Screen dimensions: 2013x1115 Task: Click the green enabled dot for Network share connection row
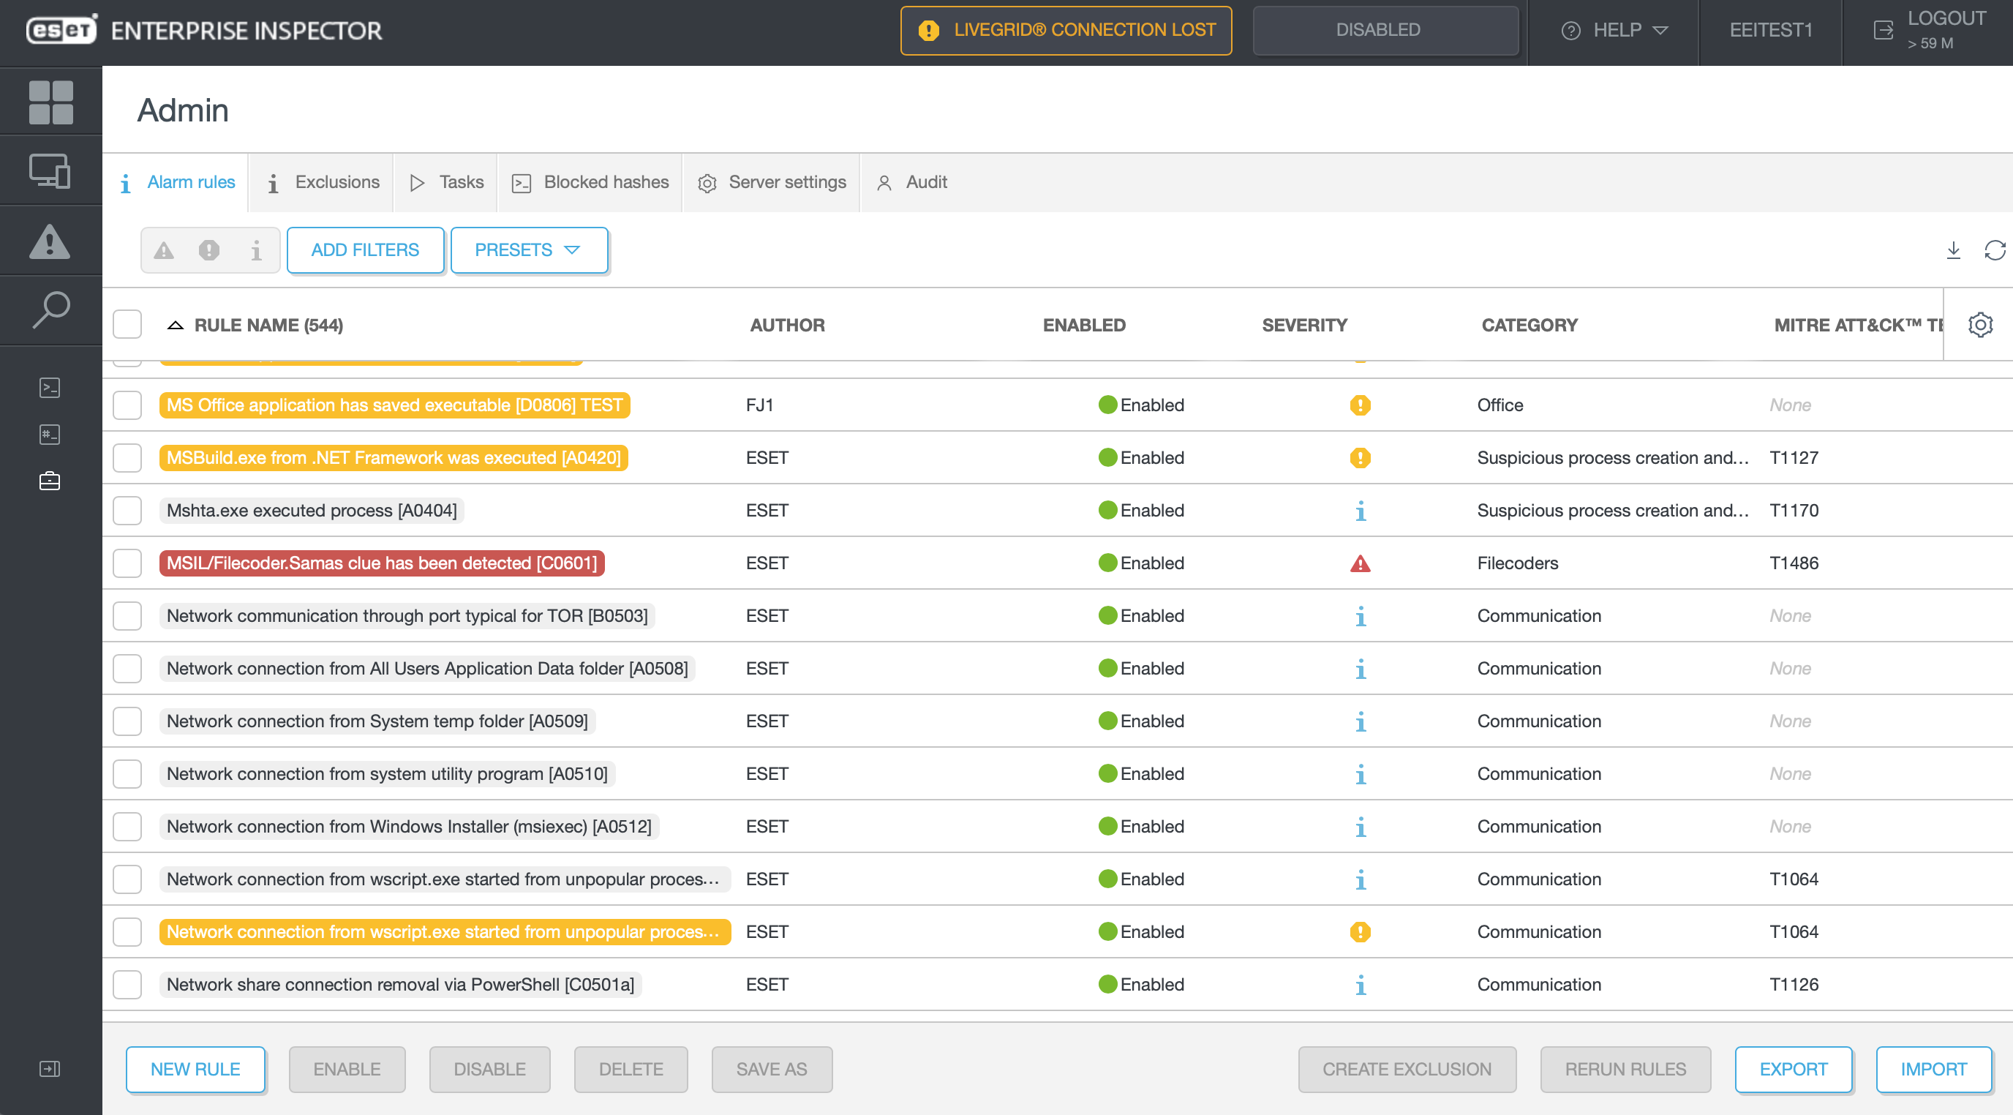click(1107, 985)
